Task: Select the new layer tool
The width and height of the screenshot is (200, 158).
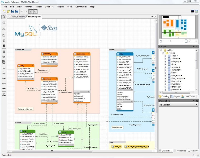Action: pyautogui.click(x=4, y=35)
